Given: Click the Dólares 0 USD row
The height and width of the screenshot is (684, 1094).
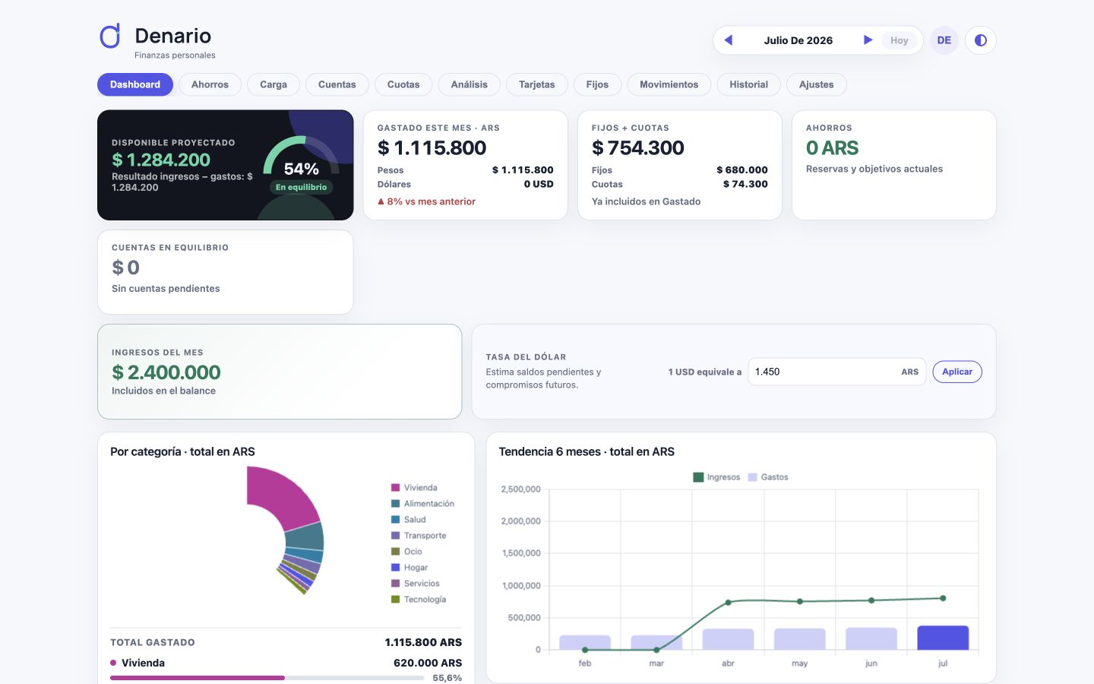Looking at the screenshot, I should pos(466,184).
